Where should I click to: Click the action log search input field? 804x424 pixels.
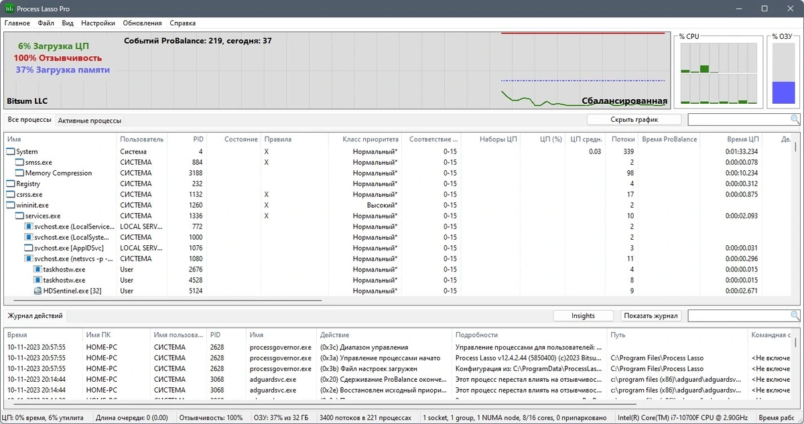click(739, 315)
